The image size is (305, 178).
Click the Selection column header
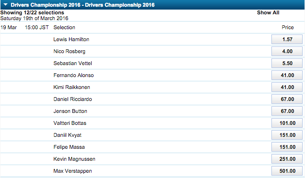pos(64,27)
